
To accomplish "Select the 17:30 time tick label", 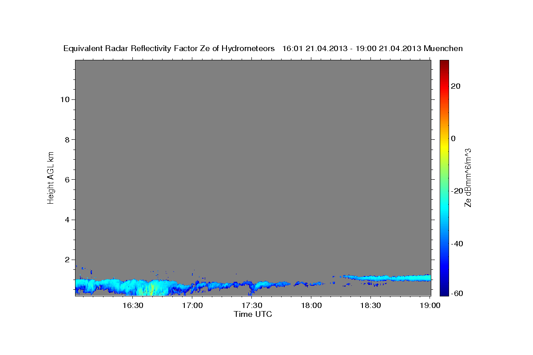I will [252, 306].
